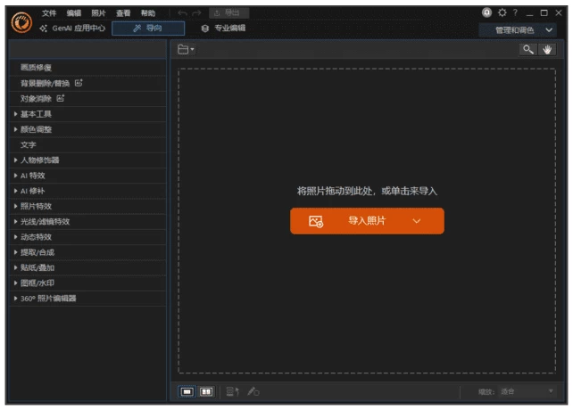
Task: Open GenAI 应用中心
Action: click(73, 29)
